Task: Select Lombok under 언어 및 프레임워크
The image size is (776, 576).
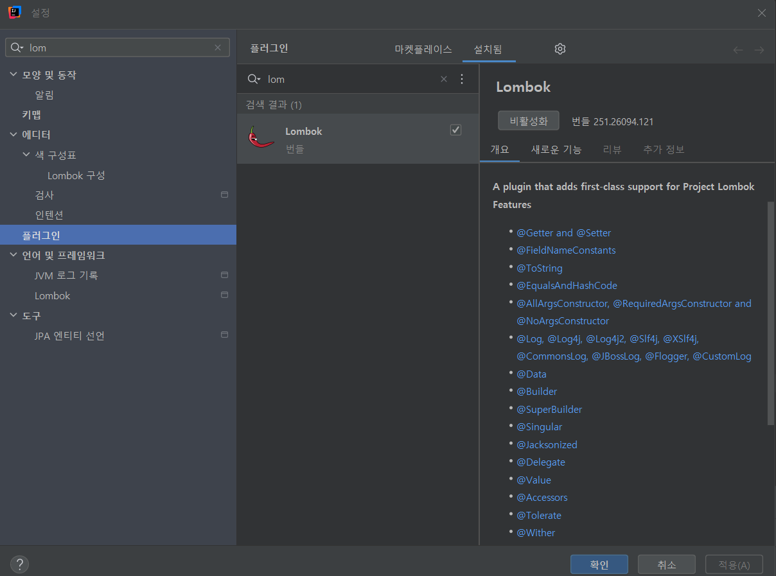Action: [53, 295]
